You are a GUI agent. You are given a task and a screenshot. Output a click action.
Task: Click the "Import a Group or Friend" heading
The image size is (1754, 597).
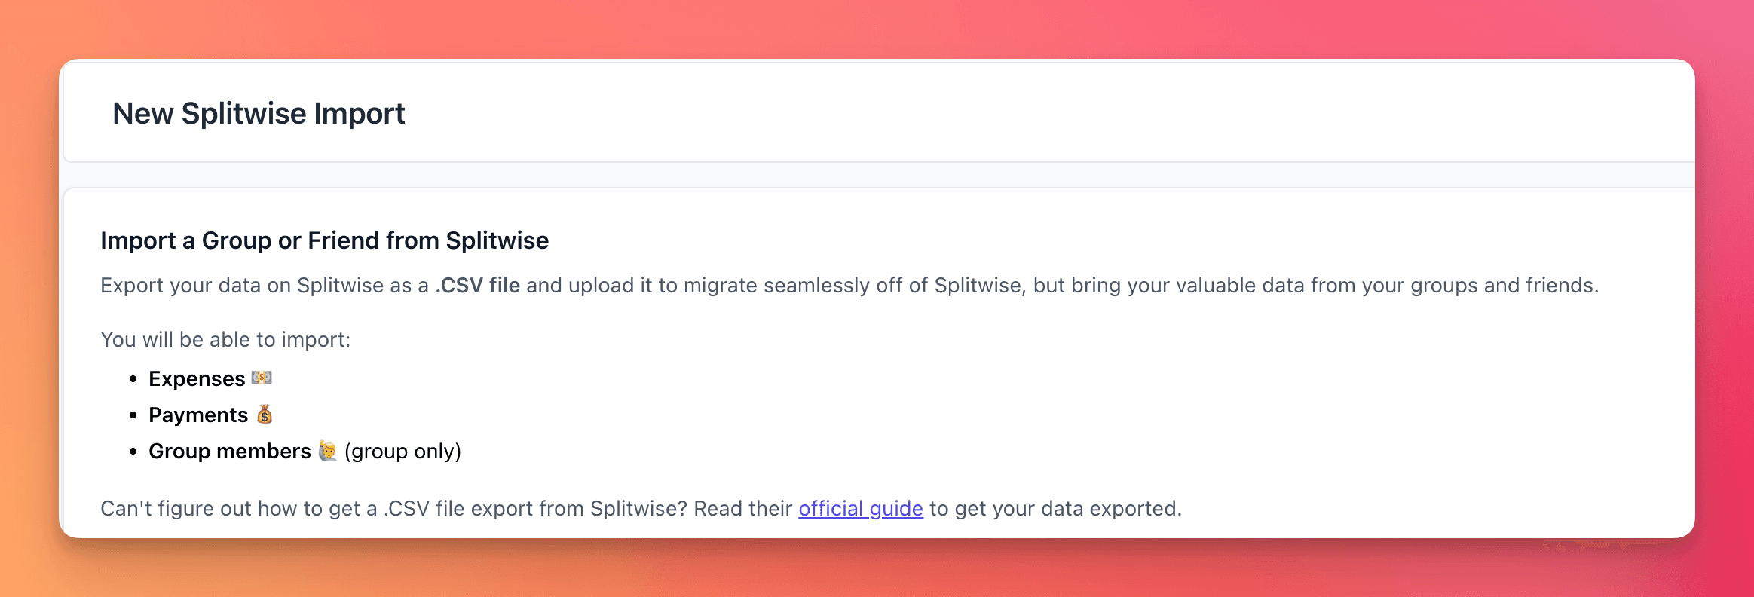tap(324, 240)
